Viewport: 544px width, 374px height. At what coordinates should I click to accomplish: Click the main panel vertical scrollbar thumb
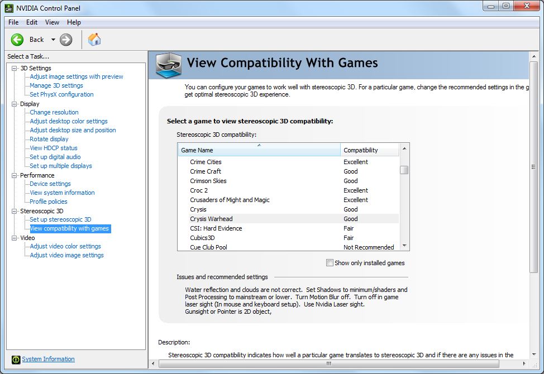(533, 167)
